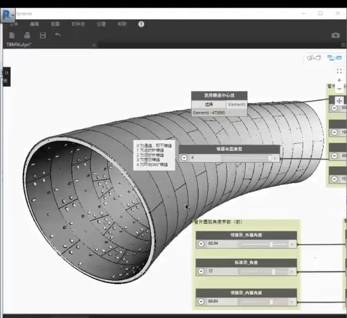347x318 pixels.
Task: Click the Undo arrow icon
Action: pyautogui.click(x=58, y=35)
